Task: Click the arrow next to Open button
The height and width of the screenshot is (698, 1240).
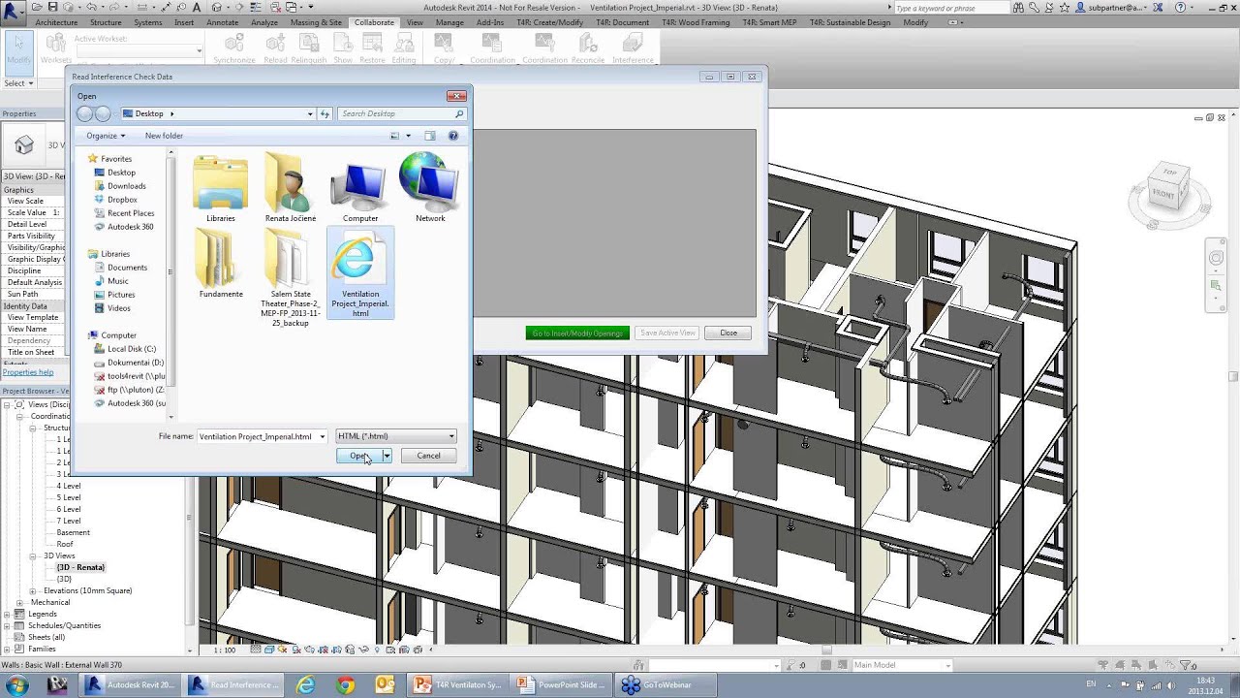Action: pos(386,456)
